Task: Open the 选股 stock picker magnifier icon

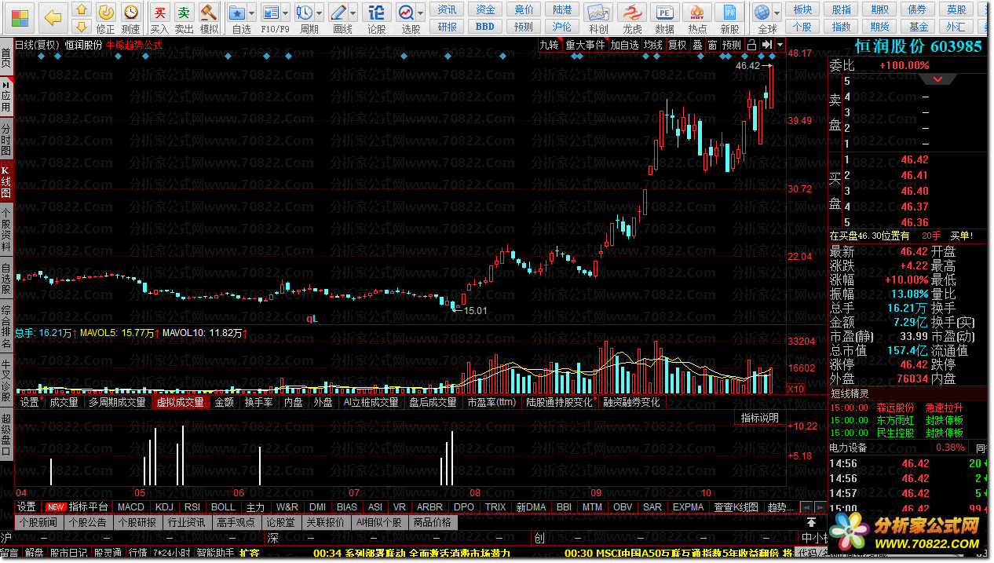Action: pyautogui.click(x=405, y=12)
